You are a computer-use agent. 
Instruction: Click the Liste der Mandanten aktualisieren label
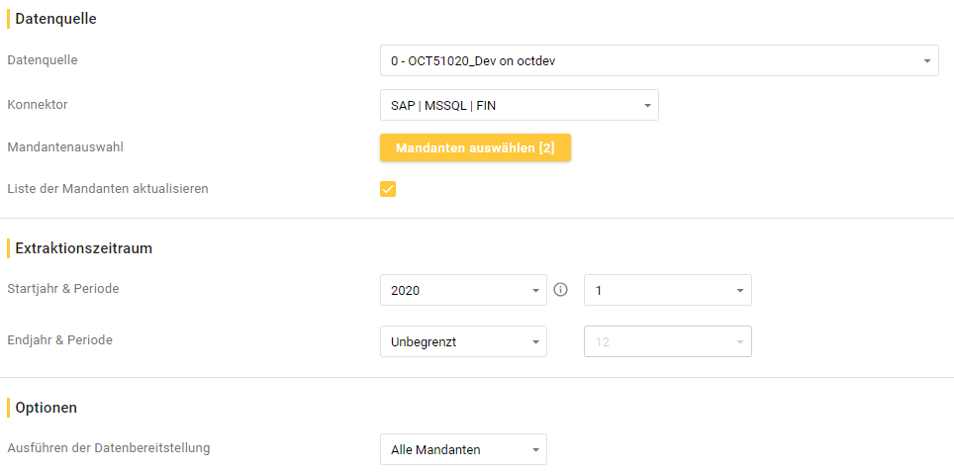(108, 188)
